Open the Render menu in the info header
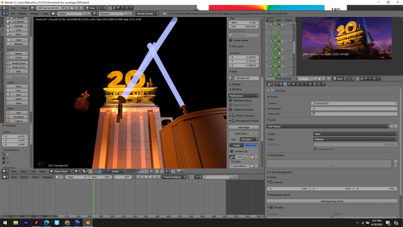Screen dimensions: 403x227 (23, 14)
